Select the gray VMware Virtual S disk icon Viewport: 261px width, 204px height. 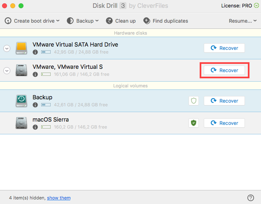[21, 70]
